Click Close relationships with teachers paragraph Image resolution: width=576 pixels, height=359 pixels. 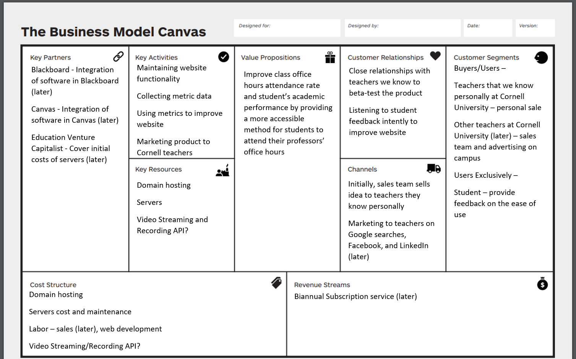point(389,82)
